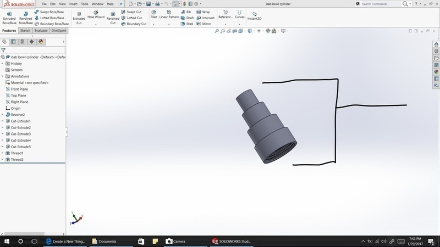Choose the Swept Cut tool
Viewport: 440px width, 247px height.
131,12
